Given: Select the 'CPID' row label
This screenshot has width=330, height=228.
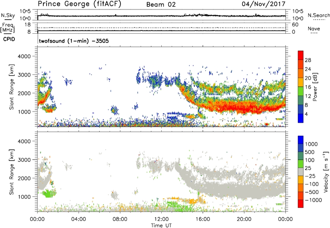Looking at the screenshot, I should click(x=9, y=39).
